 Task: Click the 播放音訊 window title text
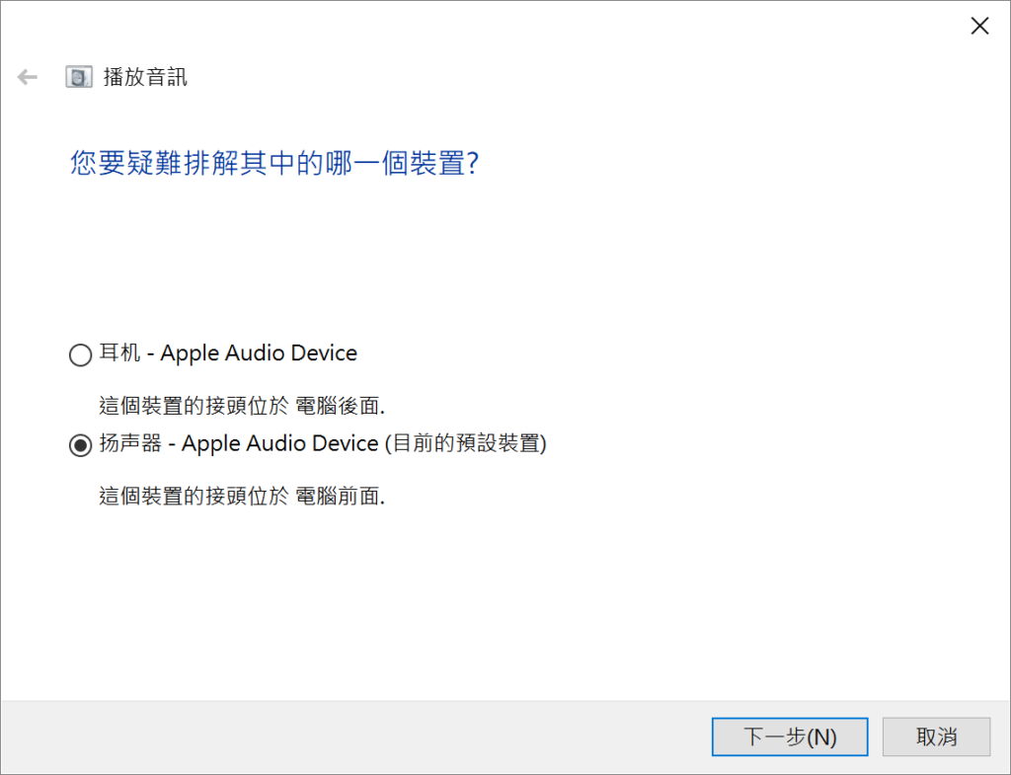(145, 77)
